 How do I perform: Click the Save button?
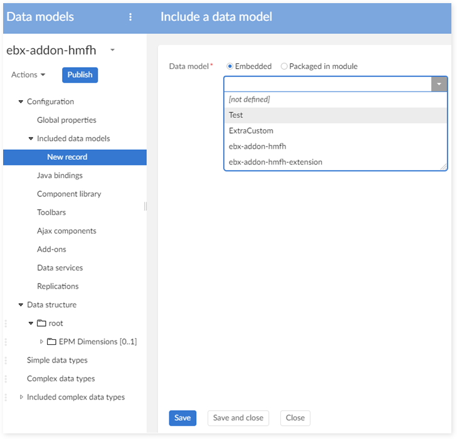(182, 418)
